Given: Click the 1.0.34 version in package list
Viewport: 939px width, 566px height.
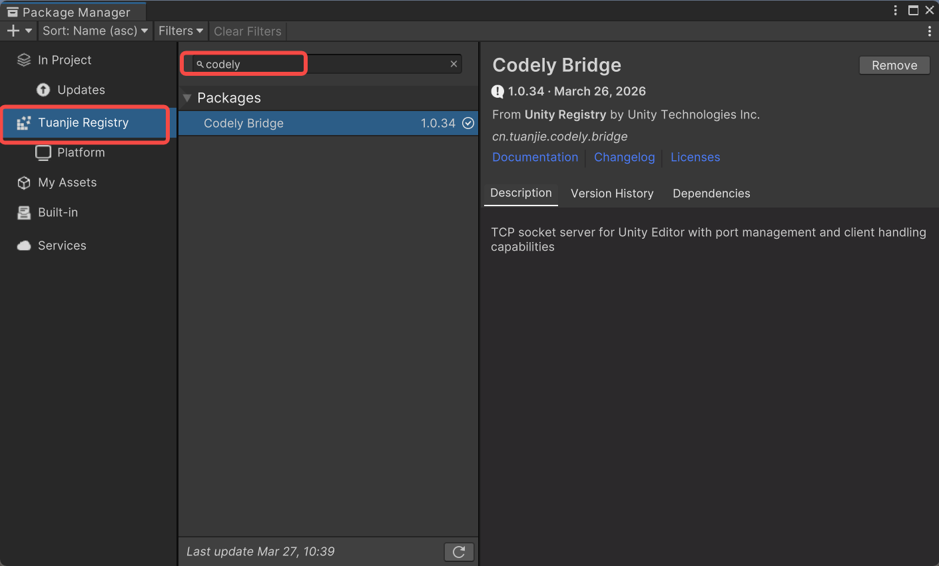Looking at the screenshot, I should (438, 123).
